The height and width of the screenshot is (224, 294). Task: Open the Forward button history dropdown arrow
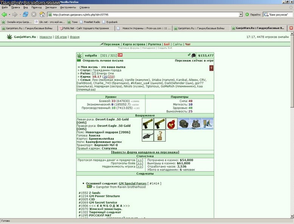[20, 15]
